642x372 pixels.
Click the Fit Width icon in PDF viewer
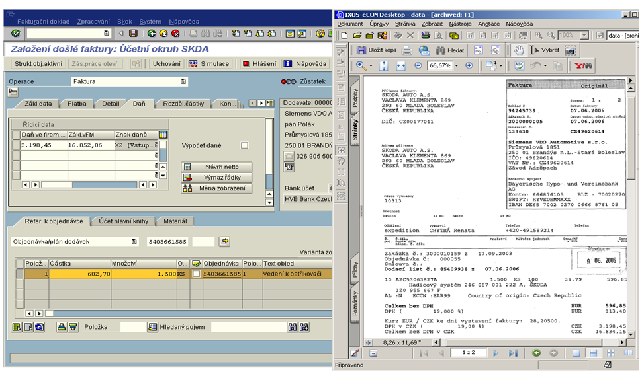point(401,65)
